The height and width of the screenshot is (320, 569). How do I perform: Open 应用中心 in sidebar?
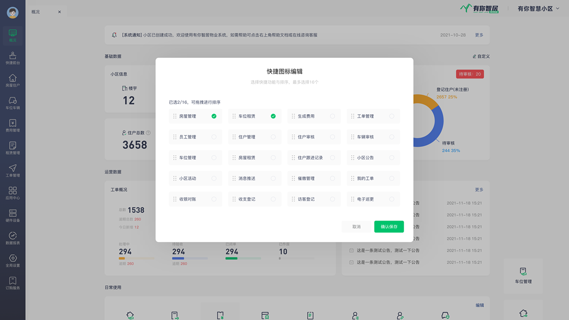13,193
